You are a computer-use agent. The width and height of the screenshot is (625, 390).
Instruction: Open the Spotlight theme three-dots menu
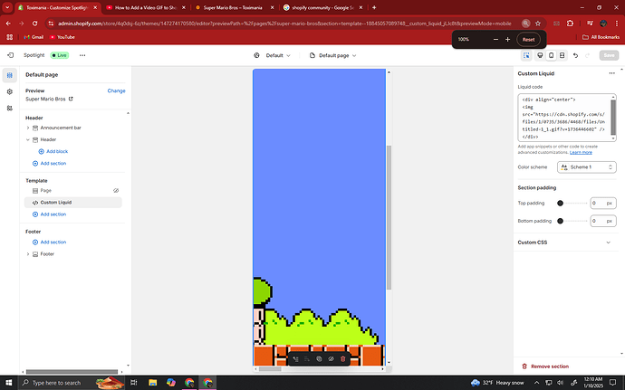(x=82, y=55)
